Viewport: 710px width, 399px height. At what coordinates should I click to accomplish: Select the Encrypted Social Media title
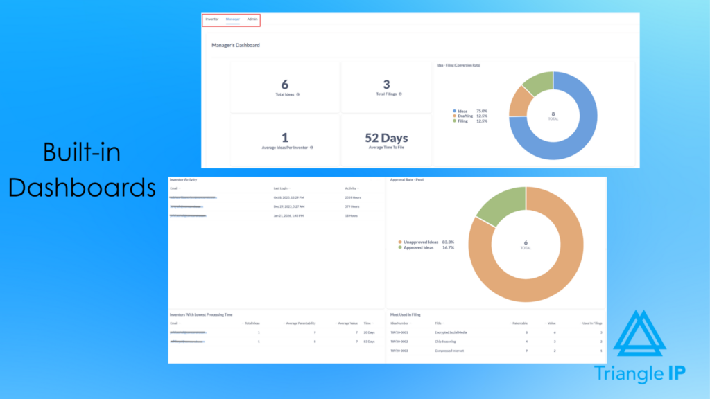(451, 332)
